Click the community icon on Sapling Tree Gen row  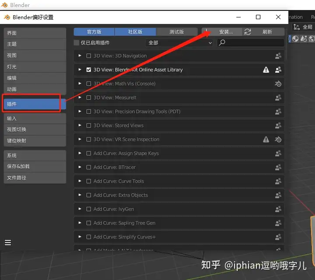278,223
